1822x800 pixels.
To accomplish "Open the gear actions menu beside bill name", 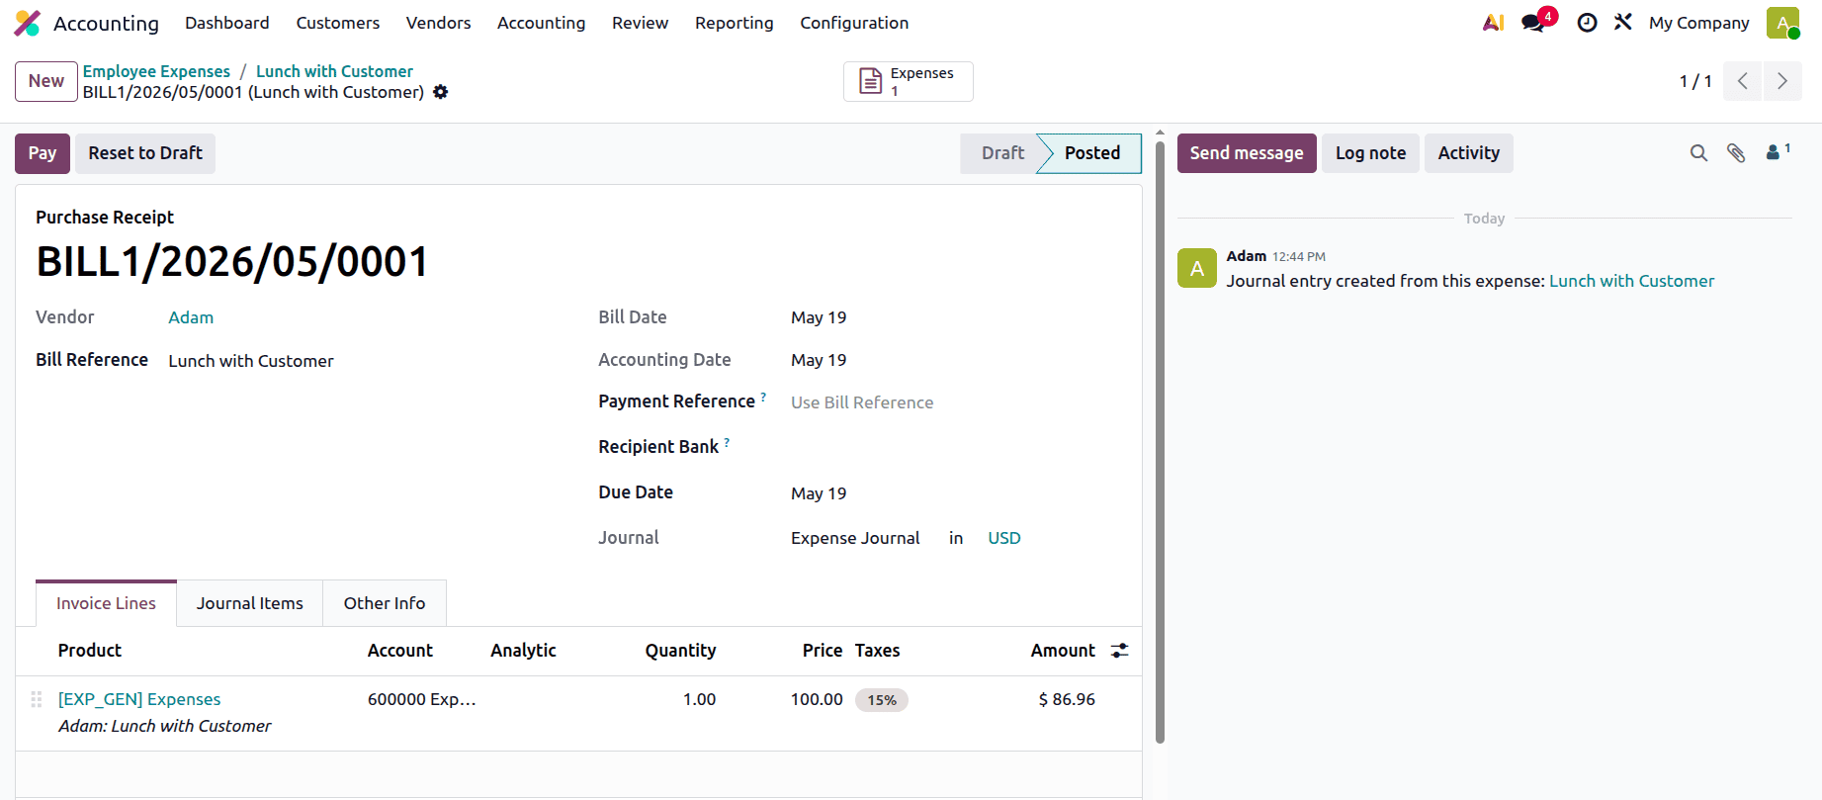I will coord(441,92).
